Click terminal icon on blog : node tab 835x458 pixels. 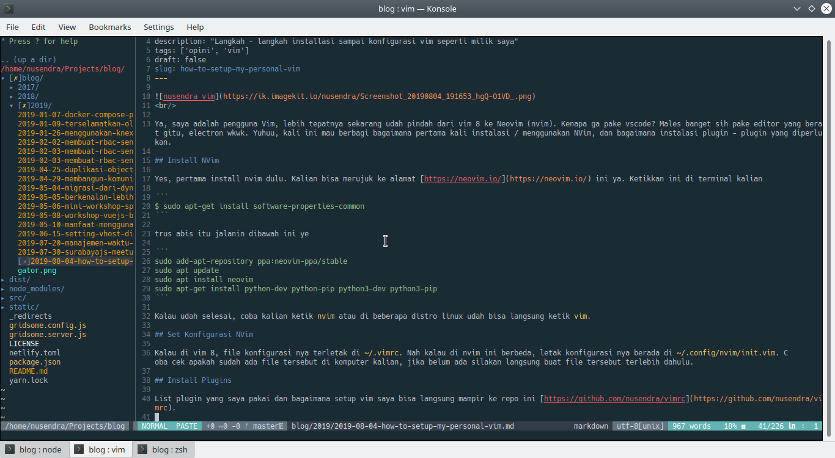pyautogui.click(x=10, y=449)
